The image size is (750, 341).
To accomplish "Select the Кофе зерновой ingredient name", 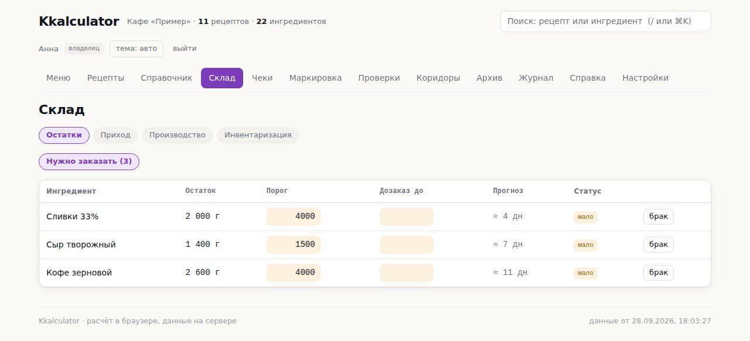I will [79, 273].
